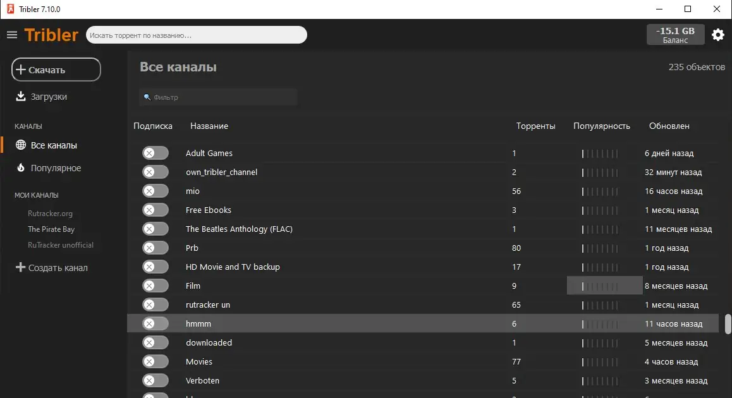The height and width of the screenshot is (398, 732).
Task: Sort by the Подписка column header
Action: (x=152, y=126)
